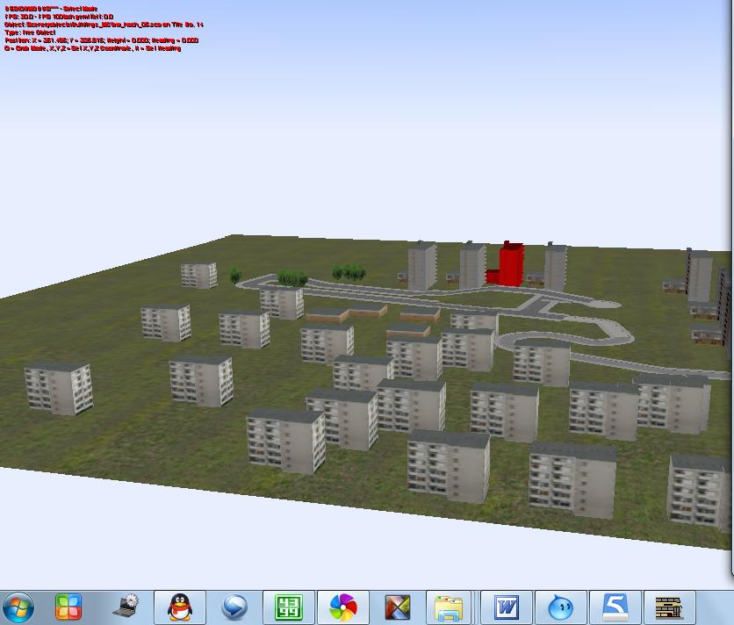The width and height of the screenshot is (734, 625).
Task: Open the blue water-drop chat app
Action: 561,607
